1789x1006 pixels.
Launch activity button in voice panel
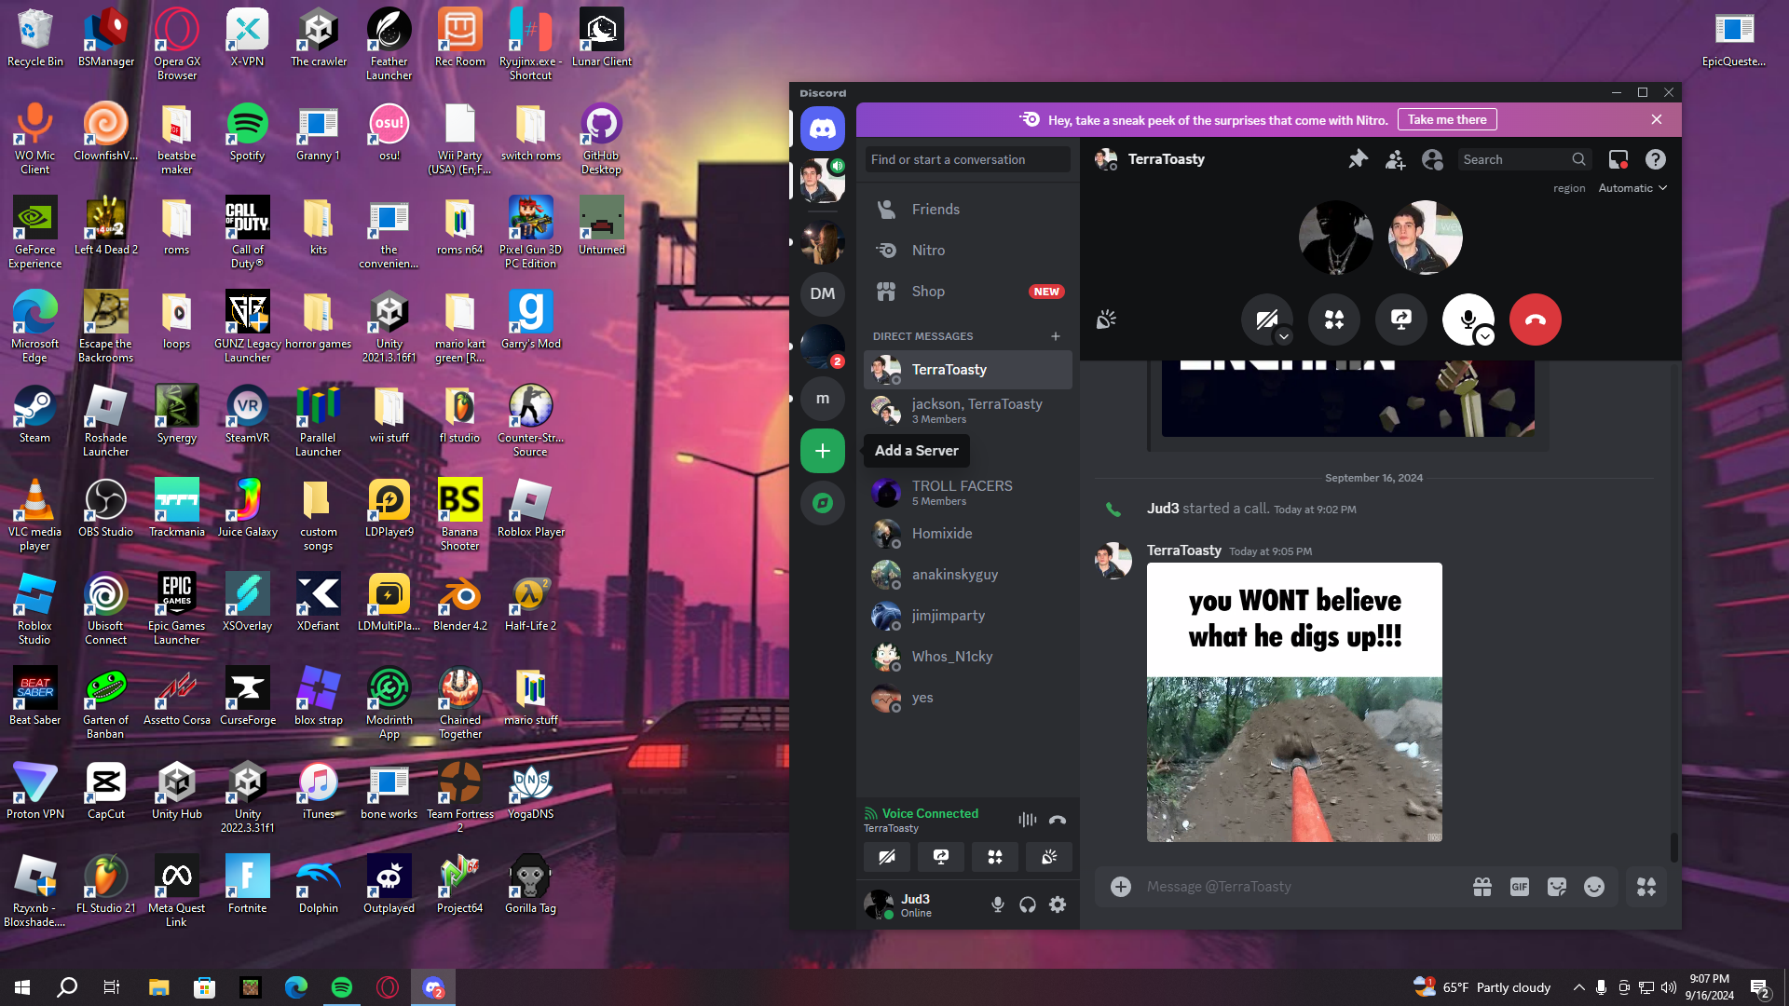coord(995,857)
